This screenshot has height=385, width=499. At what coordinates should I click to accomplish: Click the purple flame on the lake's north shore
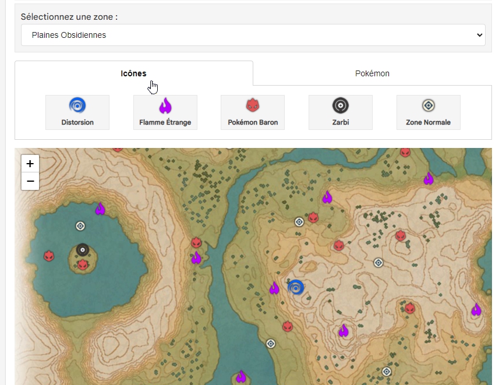[x=100, y=209]
